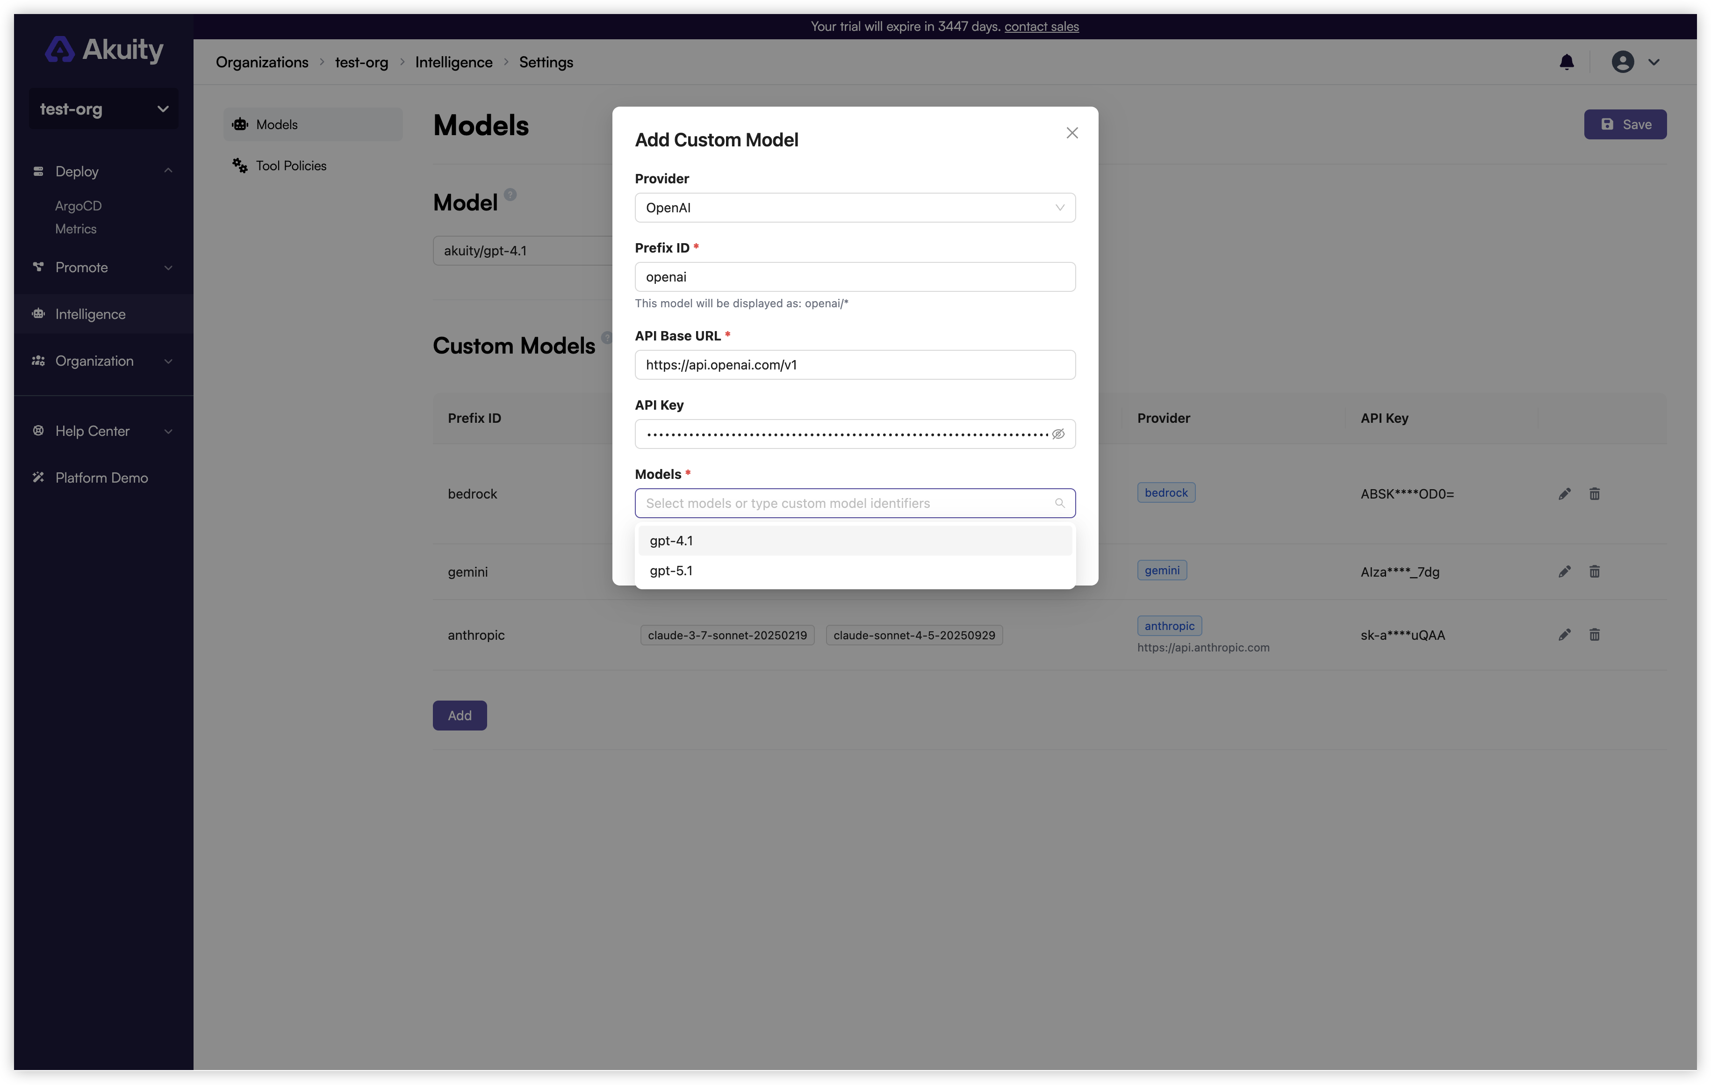Edit the bedrock custom model row
1711x1085 pixels.
(1565, 493)
